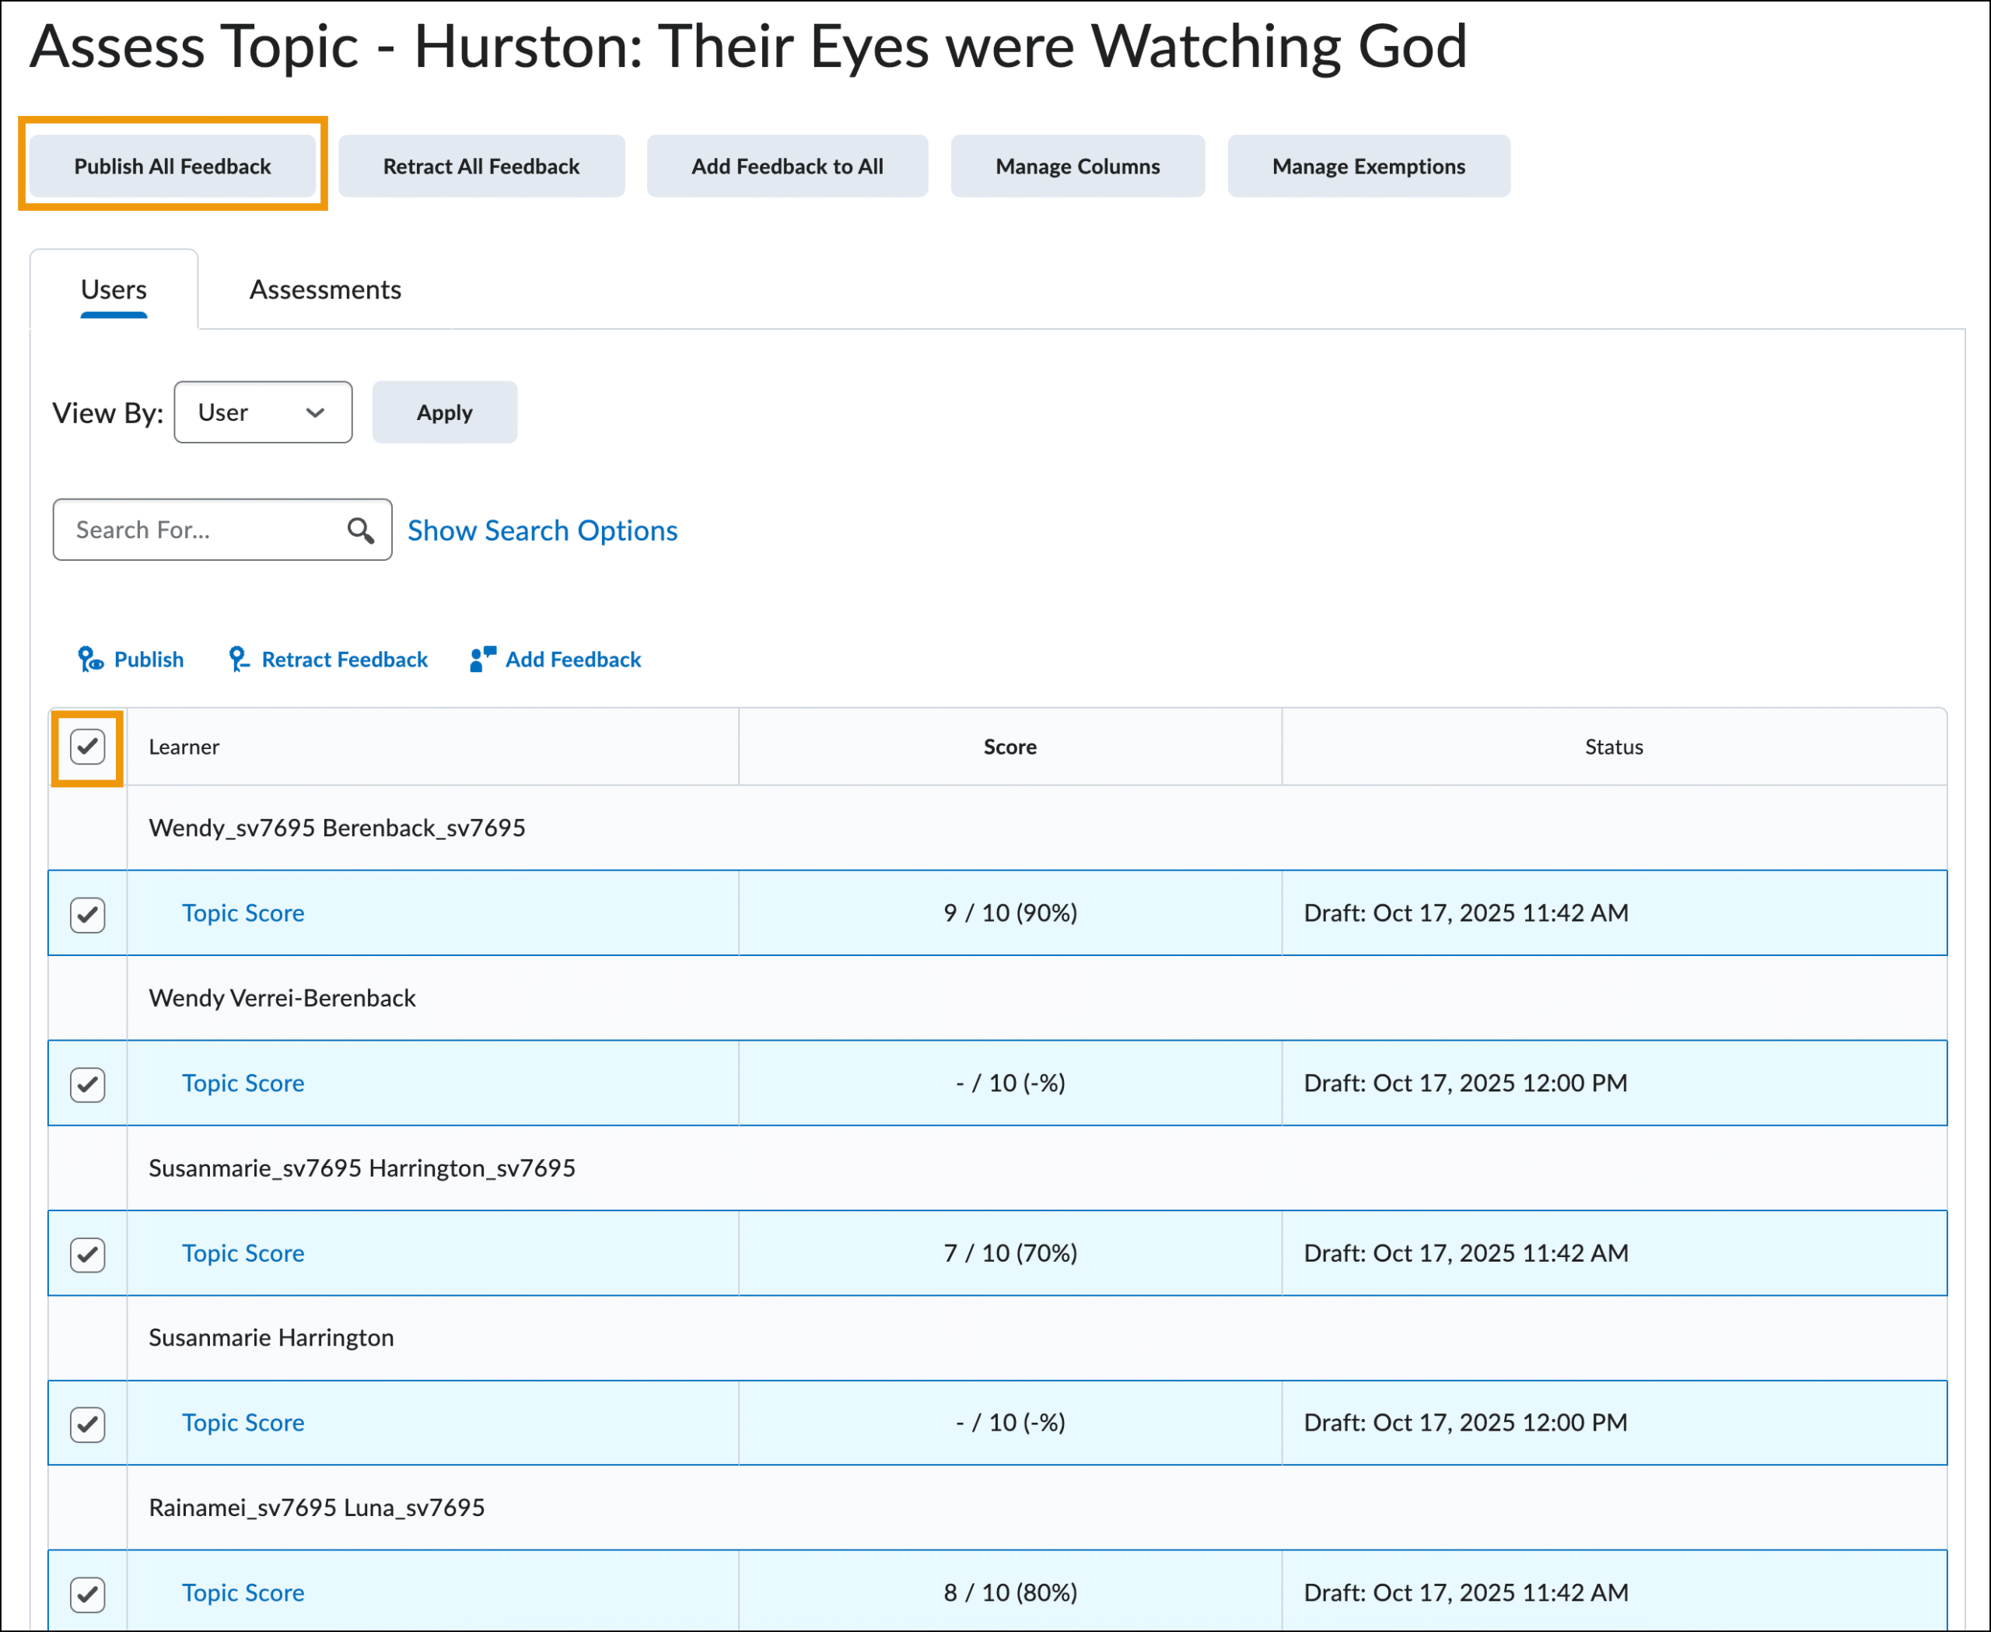Image resolution: width=1991 pixels, height=1632 pixels.
Task: Open Manage Columns
Action: coord(1077,166)
